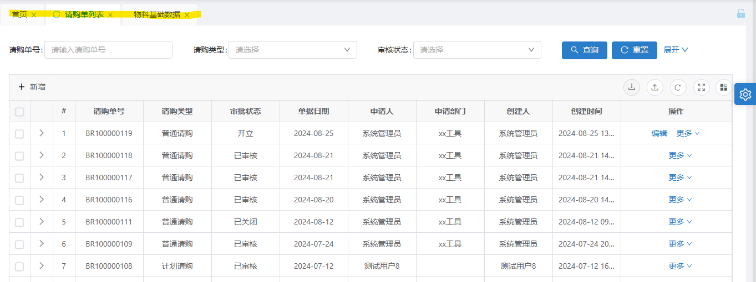Expand more filters with 展开

(676, 50)
